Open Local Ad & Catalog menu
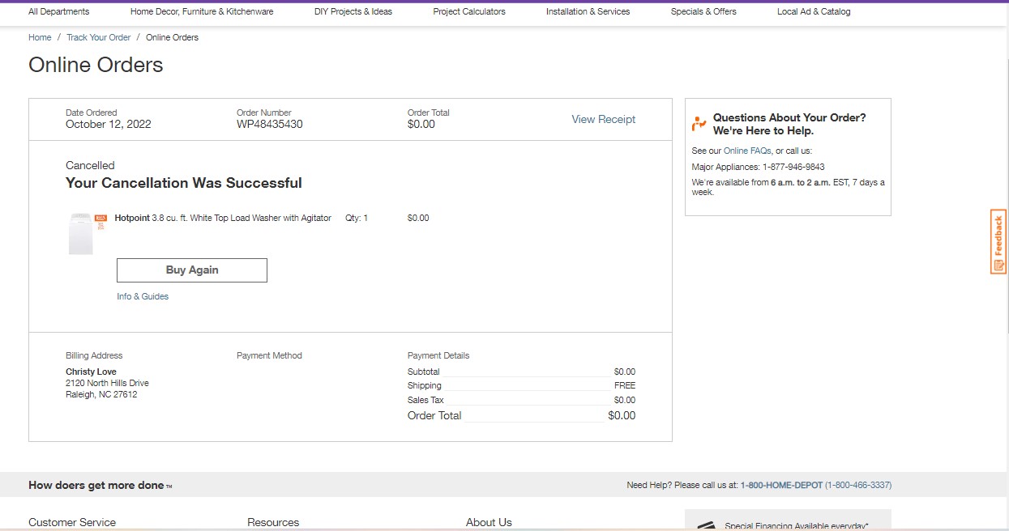The height and width of the screenshot is (531, 1009). click(814, 11)
